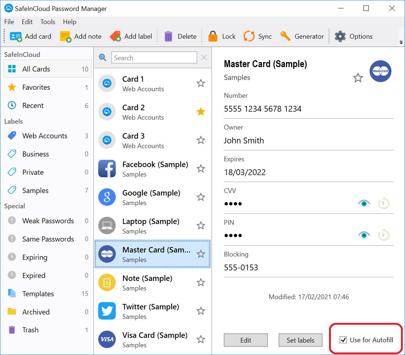Image resolution: width=405 pixels, height=355 pixels.
Task: Open the Edit menu
Action: [27, 22]
